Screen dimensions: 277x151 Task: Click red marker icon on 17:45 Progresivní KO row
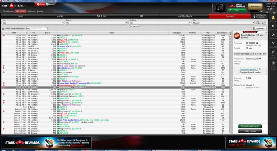pos(3,35)
